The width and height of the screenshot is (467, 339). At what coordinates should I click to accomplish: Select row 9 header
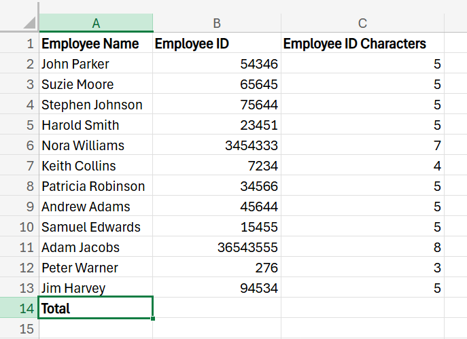point(19,207)
